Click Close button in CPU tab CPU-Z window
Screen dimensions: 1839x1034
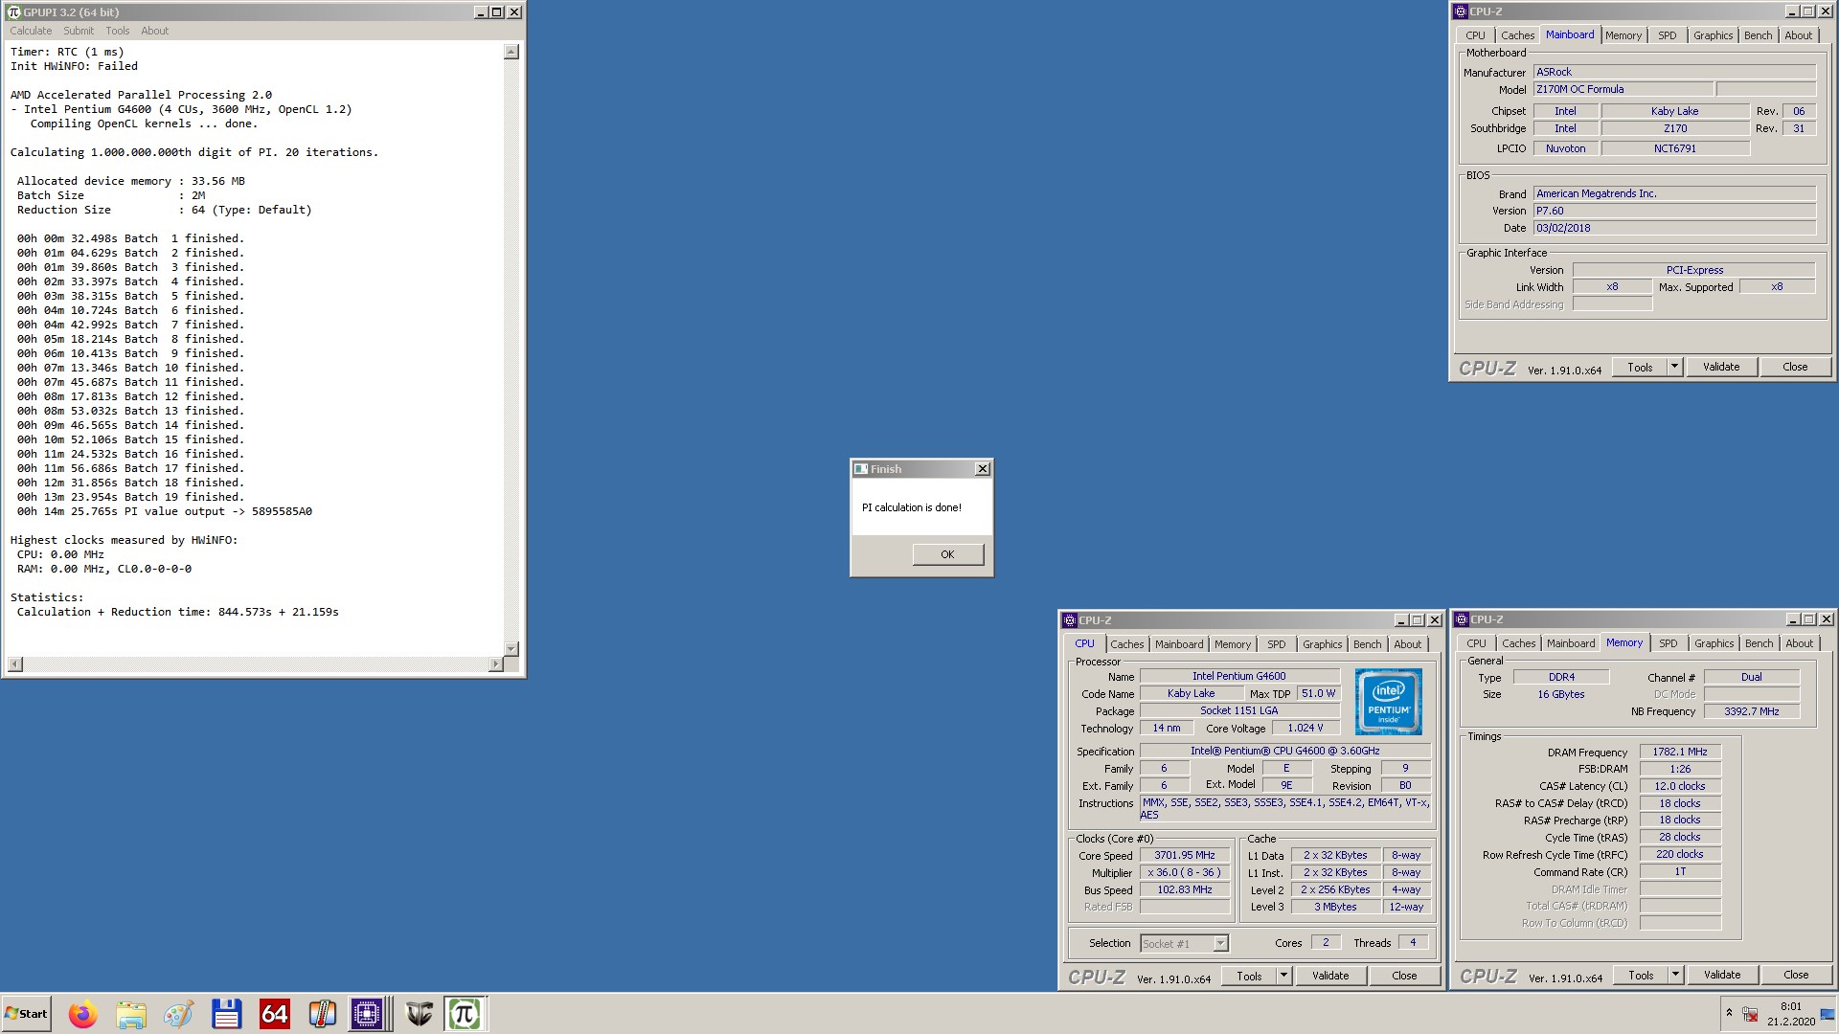pos(1404,976)
